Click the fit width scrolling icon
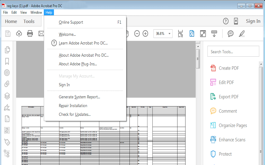This screenshot has height=165, width=265. click(180, 34)
